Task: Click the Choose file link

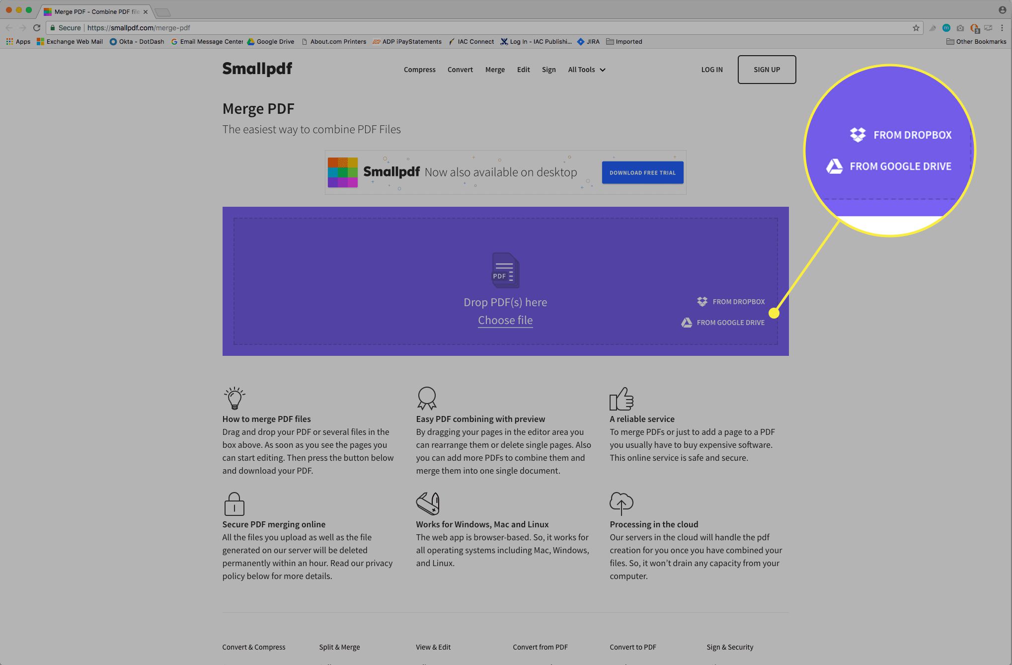Action: [505, 320]
